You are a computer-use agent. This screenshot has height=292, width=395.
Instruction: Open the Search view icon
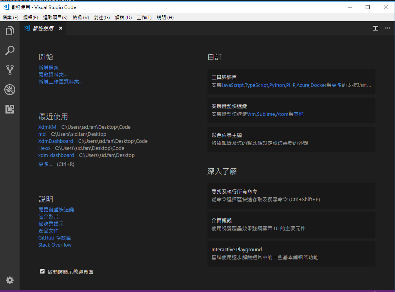point(10,50)
